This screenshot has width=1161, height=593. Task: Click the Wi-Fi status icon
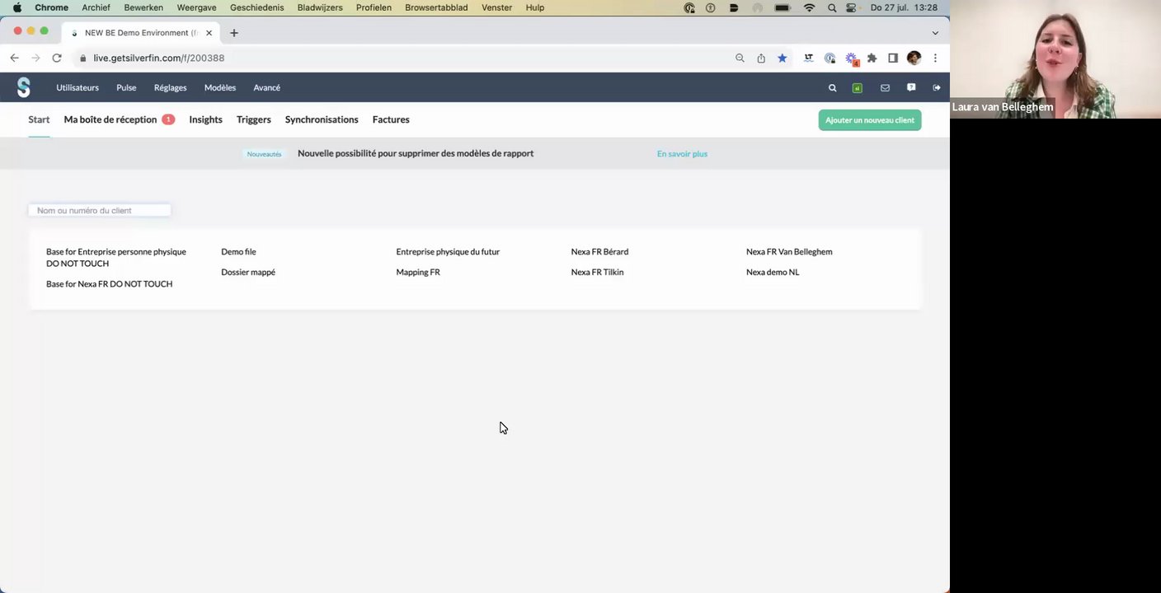809,7
